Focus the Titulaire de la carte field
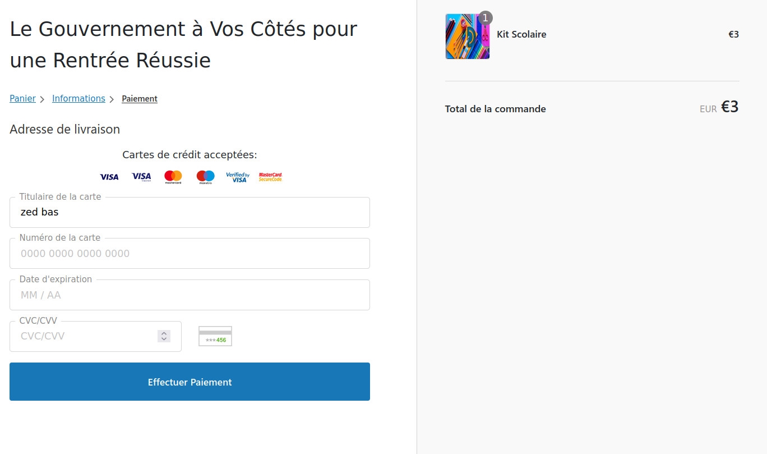Screen dimensions: 767x454 [190, 212]
